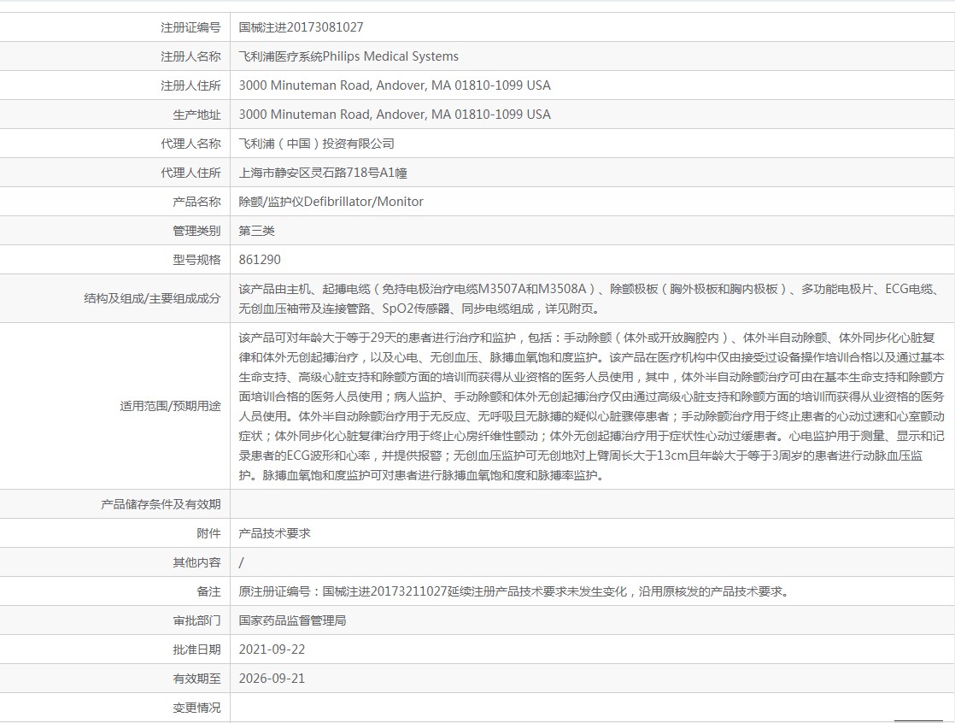This screenshot has height=723, width=955.
Task: Click the 批准日期 label
Action: click(196, 650)
